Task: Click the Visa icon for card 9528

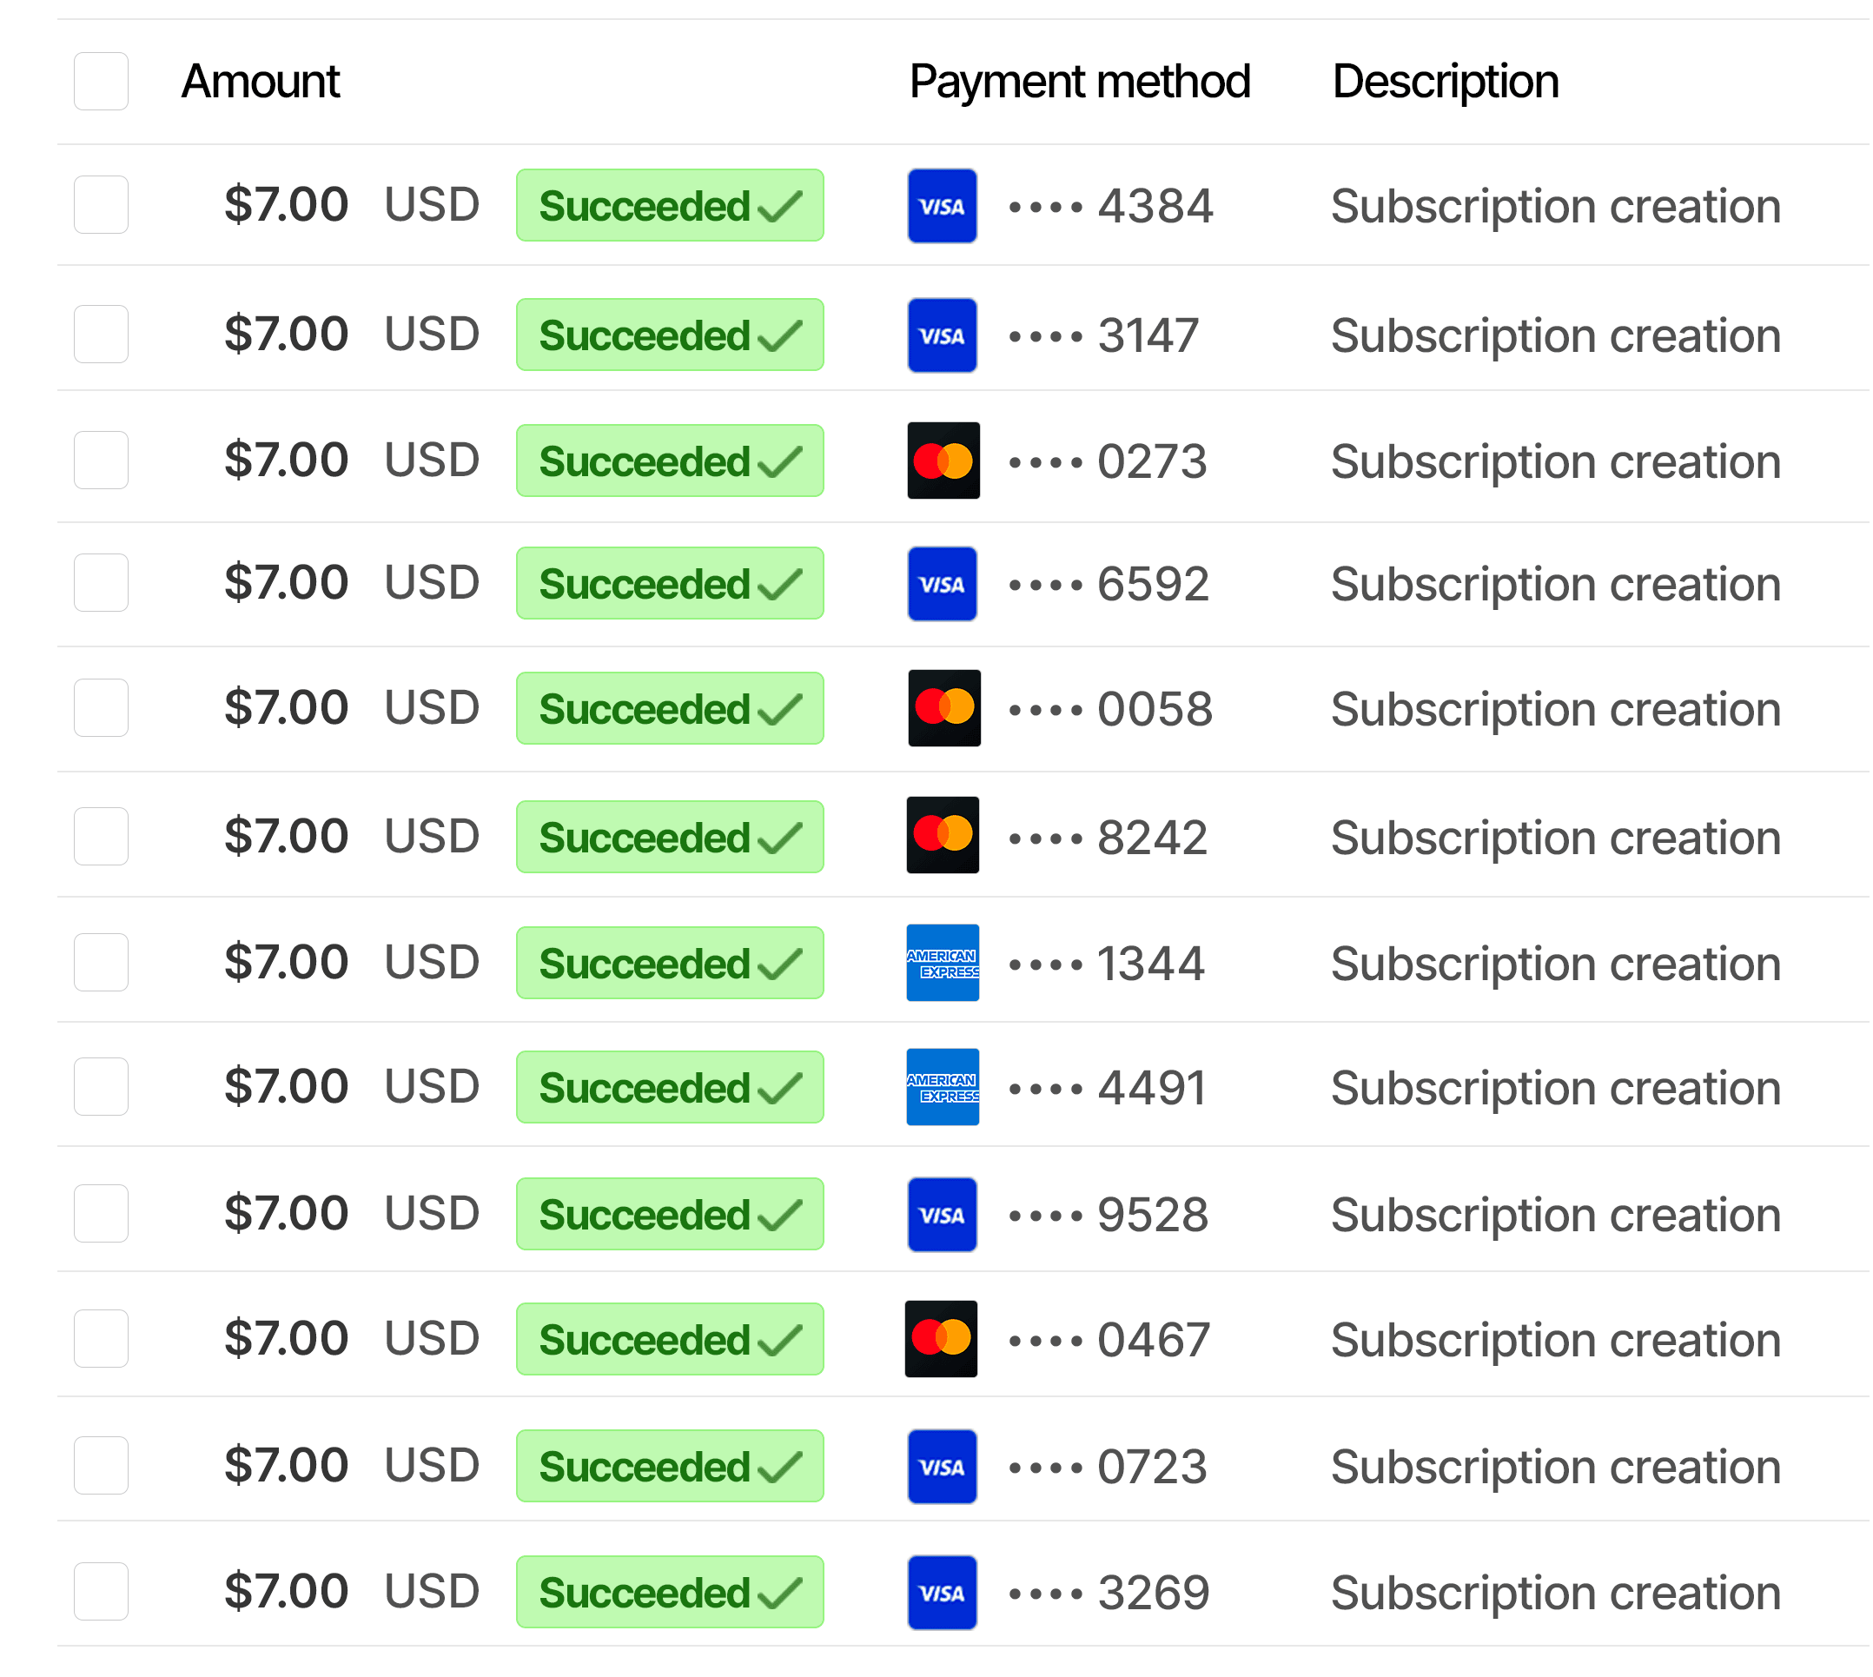Action: (941, 1214)
